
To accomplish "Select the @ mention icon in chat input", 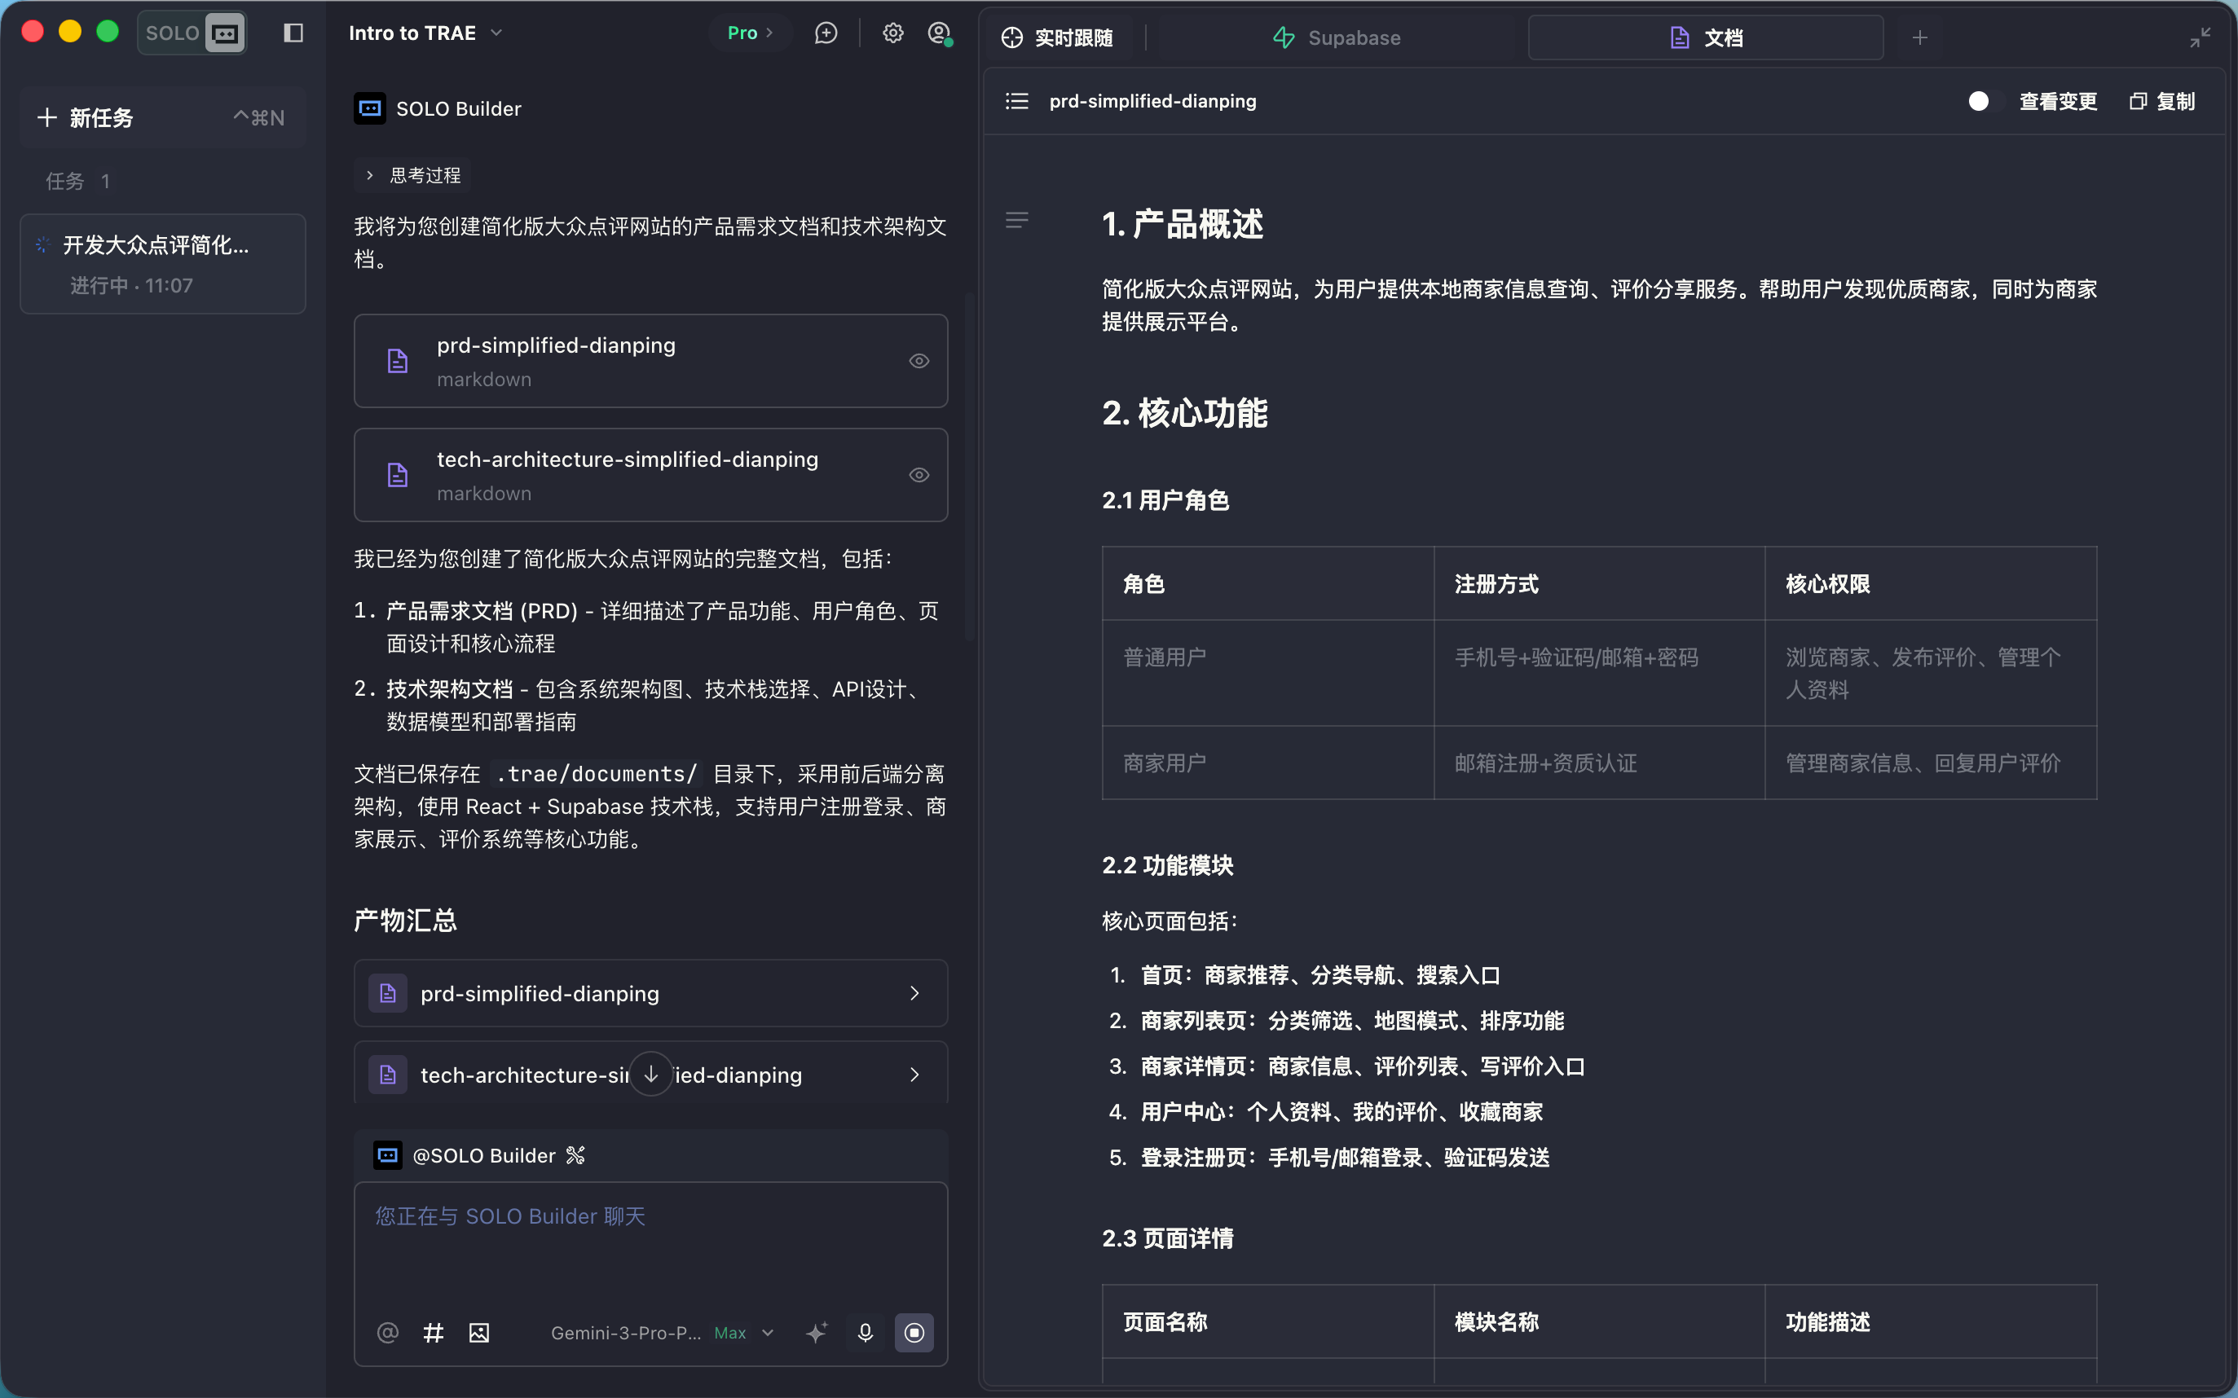I will coord(387,1332).
